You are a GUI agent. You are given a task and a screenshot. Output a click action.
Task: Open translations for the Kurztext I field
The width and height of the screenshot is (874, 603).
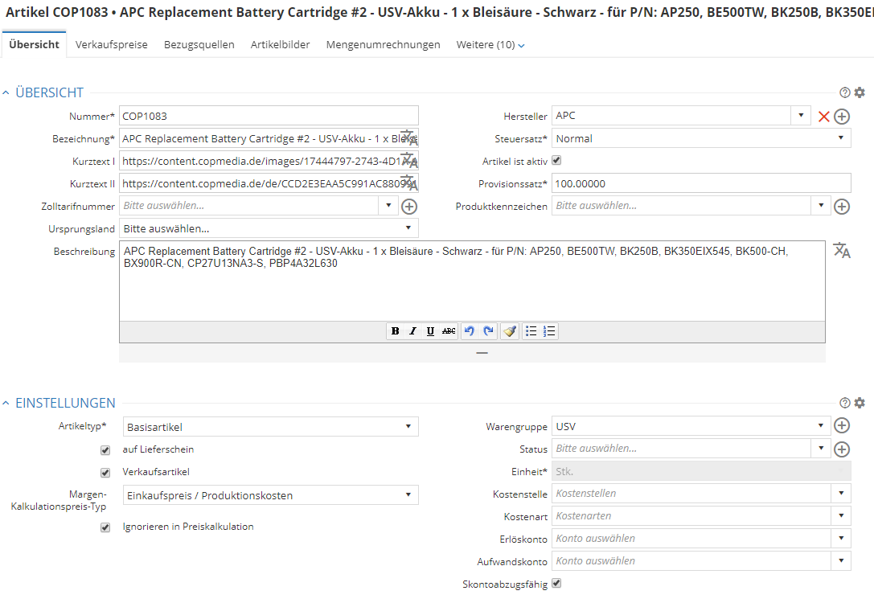(409, 161)
